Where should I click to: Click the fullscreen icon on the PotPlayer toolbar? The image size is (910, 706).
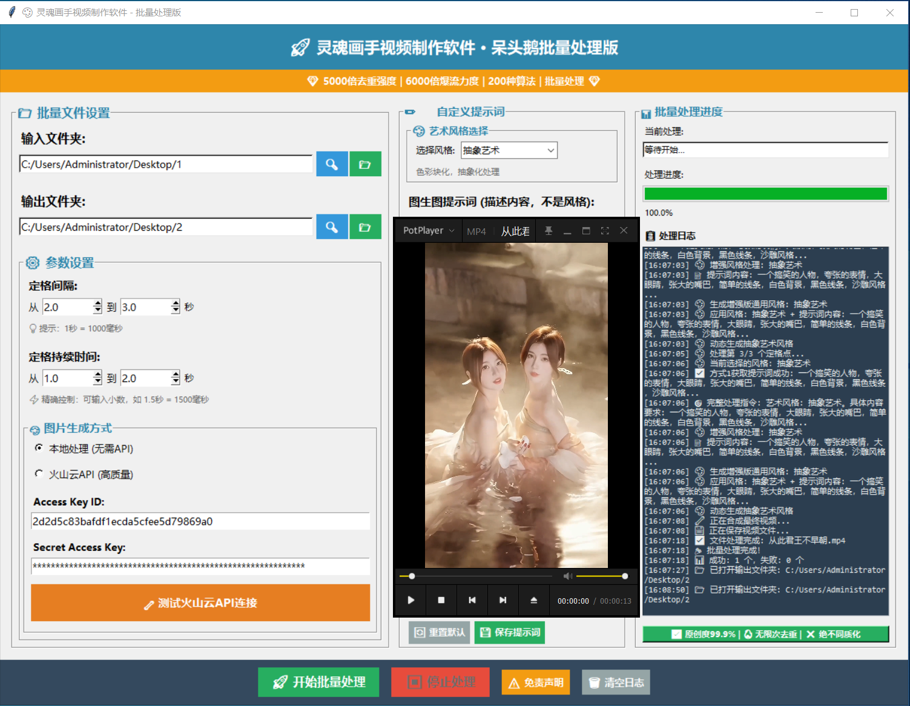605,230
